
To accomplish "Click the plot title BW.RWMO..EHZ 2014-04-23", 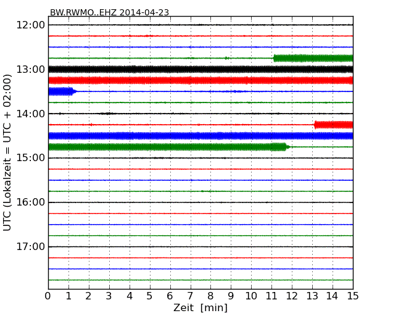I will tap(109, 12).
